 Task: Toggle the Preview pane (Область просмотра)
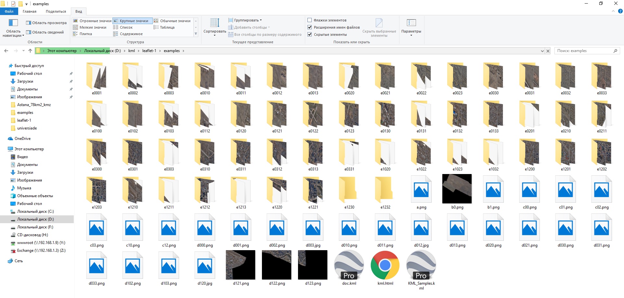point(46,23)
